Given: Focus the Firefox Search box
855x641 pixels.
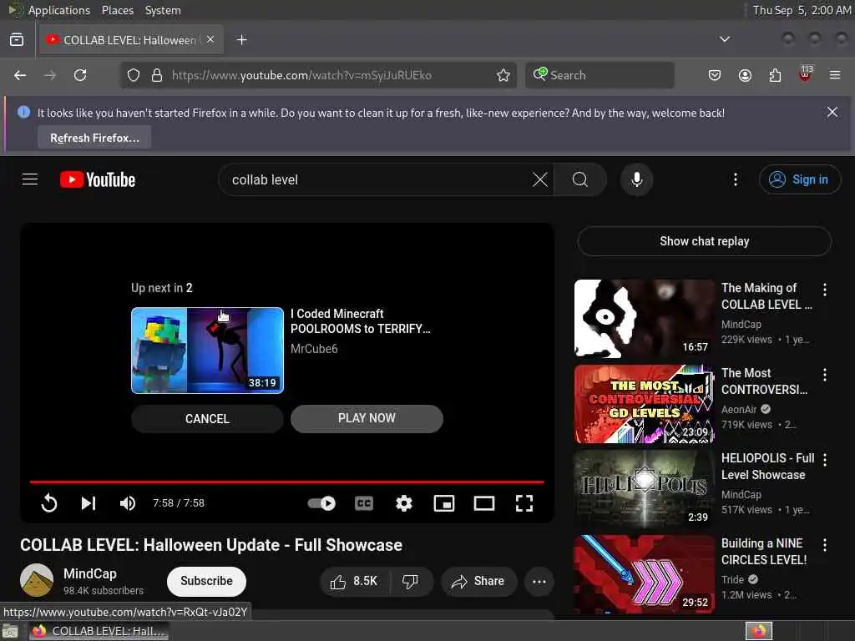Looking at the screenshot, I should [x=600, y=75].
